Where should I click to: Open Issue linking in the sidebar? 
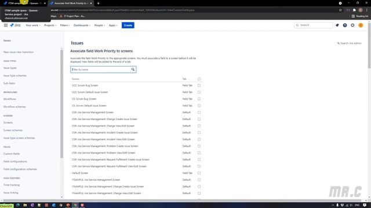[10, 192]
